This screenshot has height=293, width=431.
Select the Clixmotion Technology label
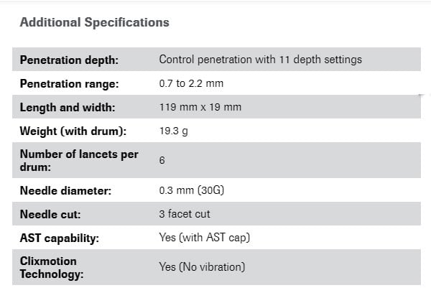52,267
